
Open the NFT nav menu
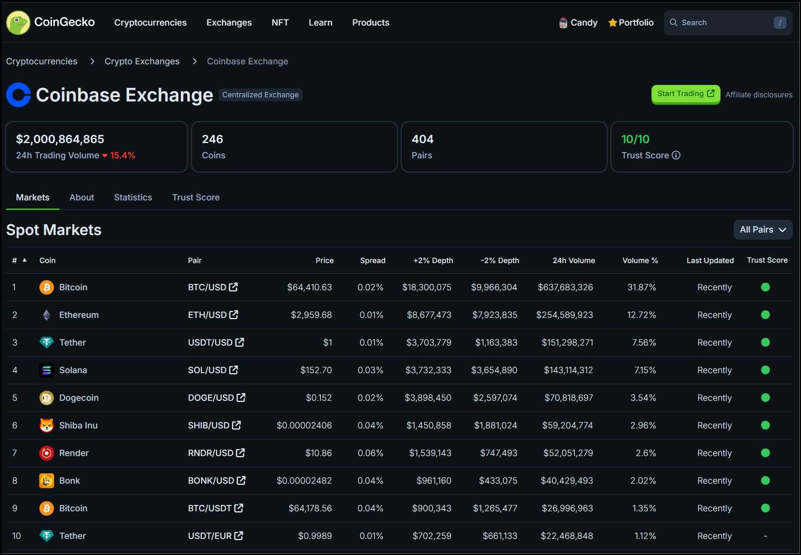pyautogui.click(x=280, y=23)
